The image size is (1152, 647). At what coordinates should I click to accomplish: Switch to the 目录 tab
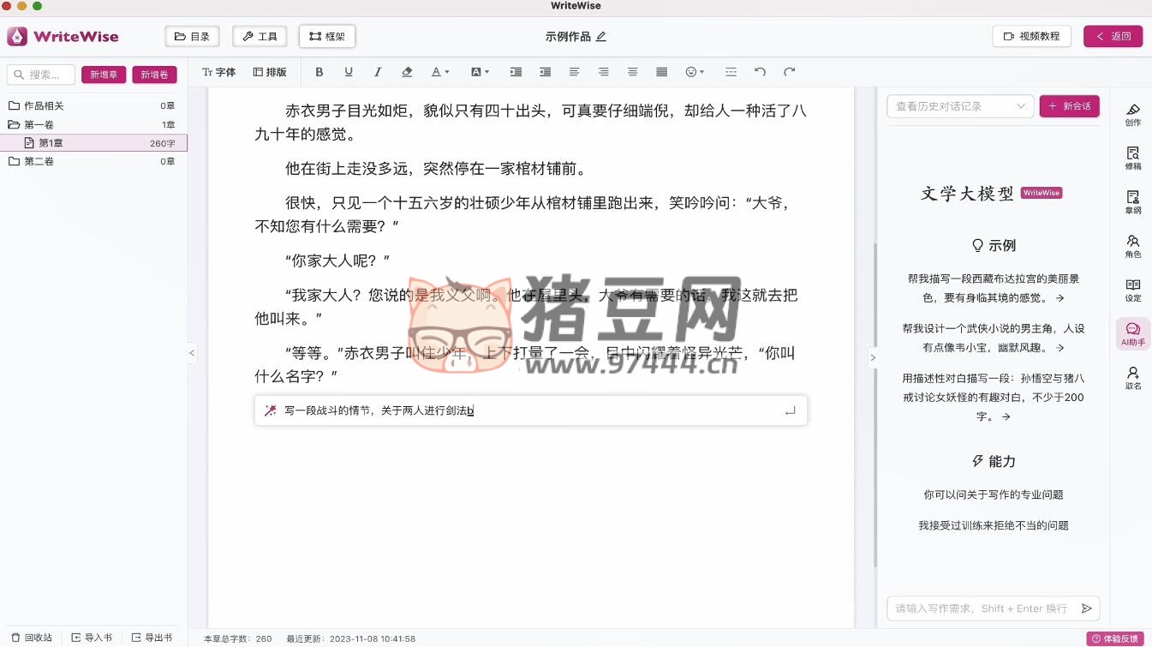192,36
